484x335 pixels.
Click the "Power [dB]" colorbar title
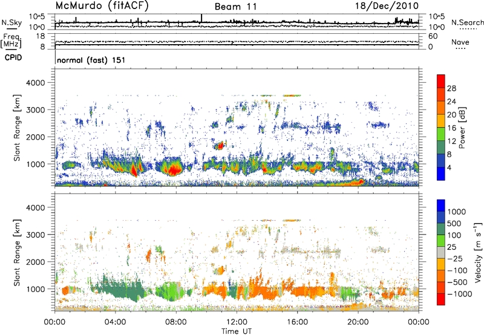462,128
